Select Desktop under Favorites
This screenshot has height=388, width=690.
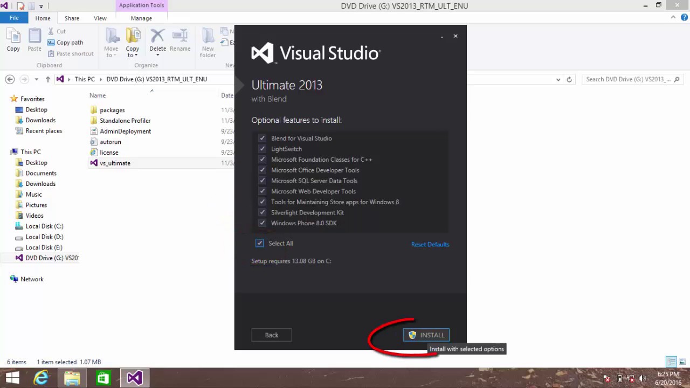click(x=36, y=109)
